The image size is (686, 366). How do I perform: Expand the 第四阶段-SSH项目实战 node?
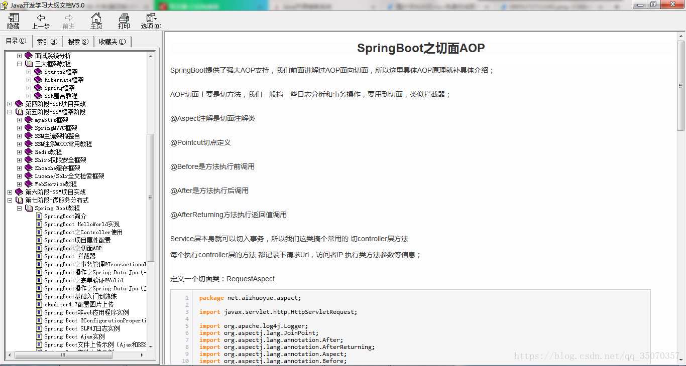[x=10, y=104]
